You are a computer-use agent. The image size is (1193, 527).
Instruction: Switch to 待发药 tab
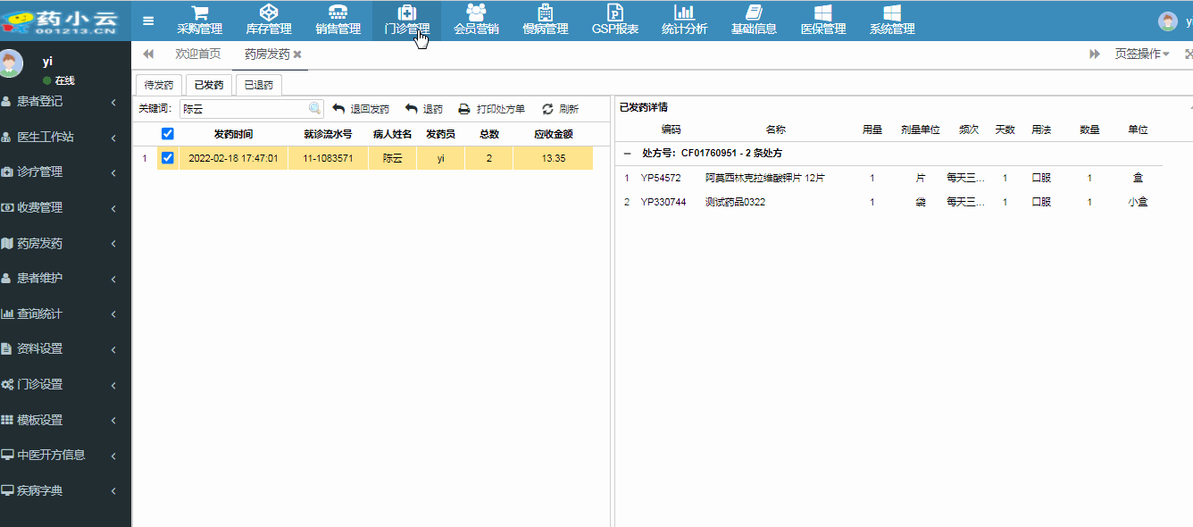pos(159,85)
